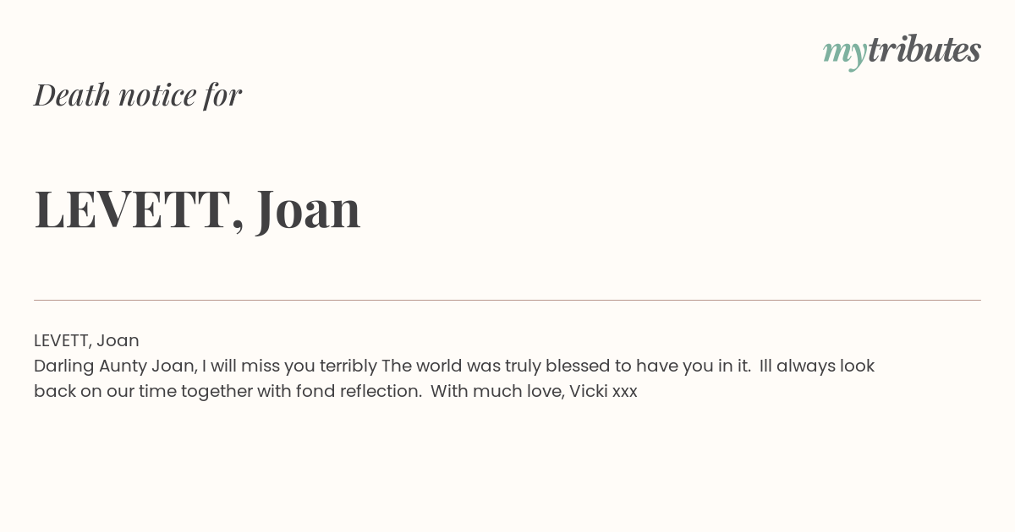Click the horizontal divider line

[x=507, y=300]
